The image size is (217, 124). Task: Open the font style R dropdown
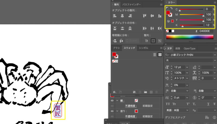[215, 61]
